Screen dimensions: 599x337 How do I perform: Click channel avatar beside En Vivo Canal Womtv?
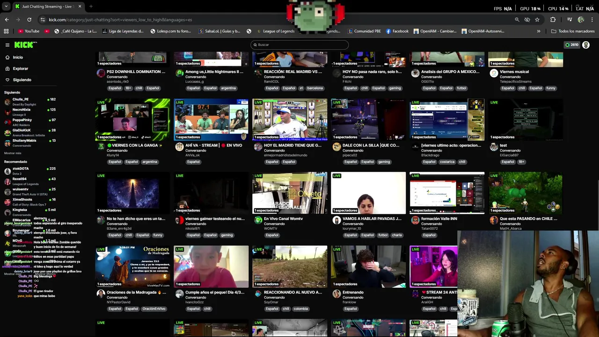click(x=258, y=220)
